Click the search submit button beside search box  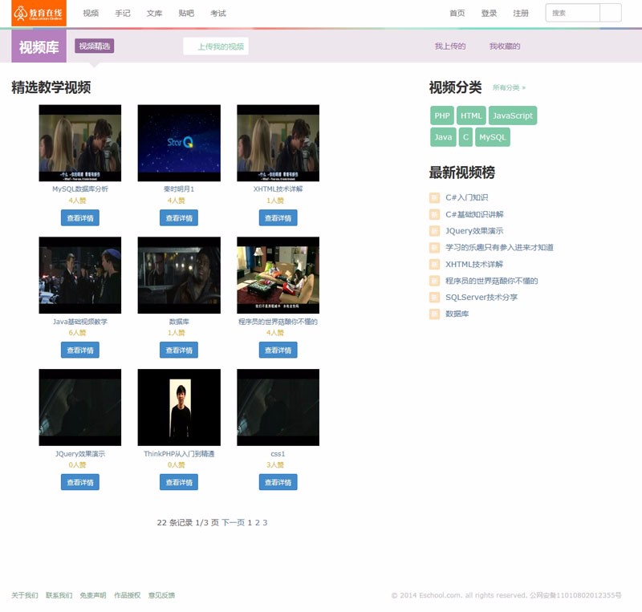coord(611,13)
